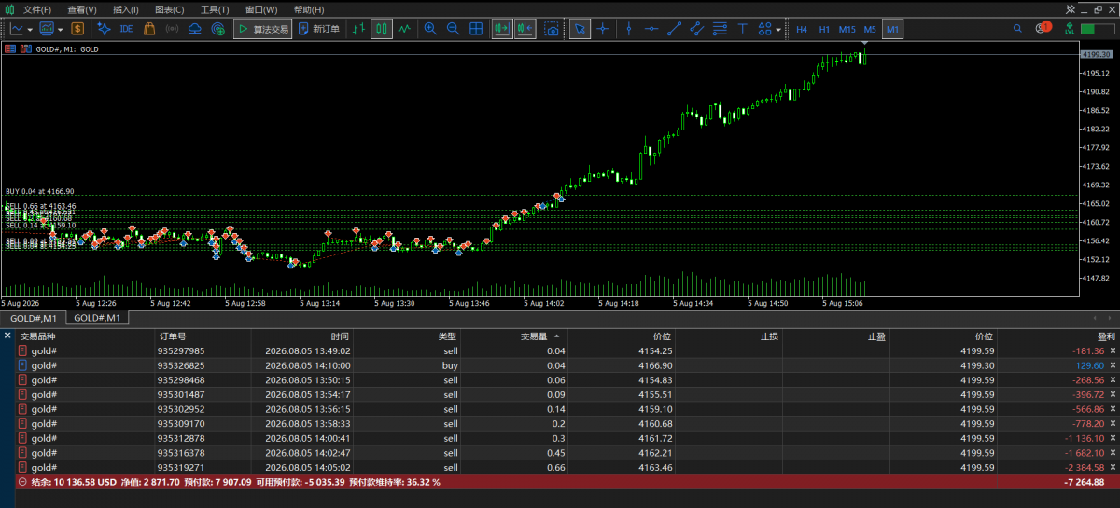
Task: Draw a trendline
Action: [x=673, y=29]
